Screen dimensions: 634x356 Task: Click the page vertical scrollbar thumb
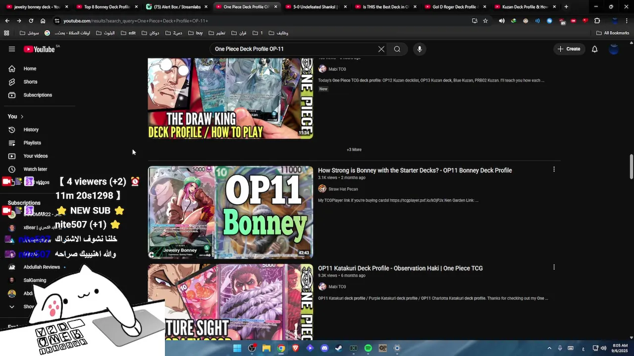(631, 167)
